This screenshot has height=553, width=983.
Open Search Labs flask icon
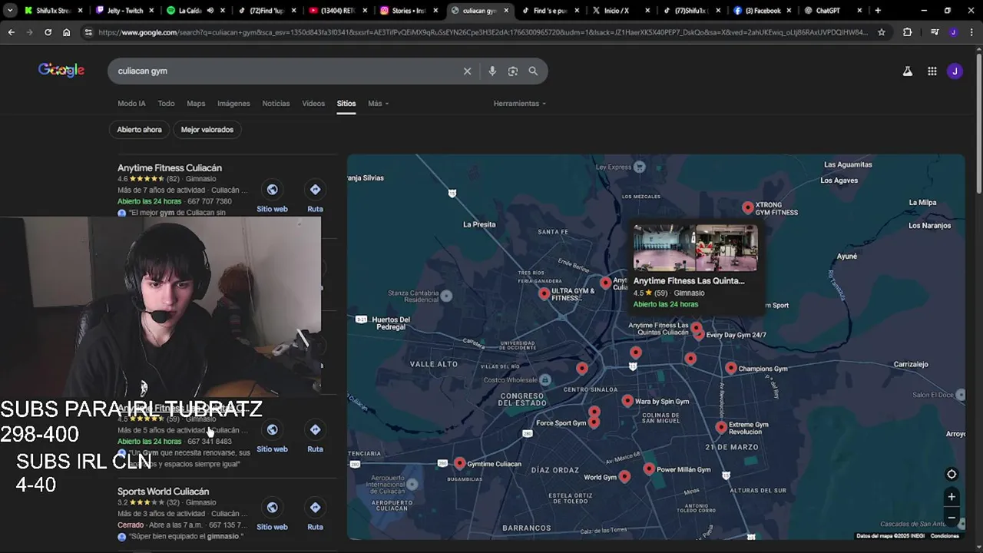(x=907, y=71)
